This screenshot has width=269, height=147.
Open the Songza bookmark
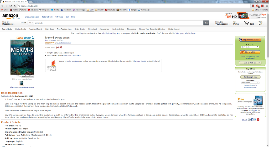coord(132,10)
